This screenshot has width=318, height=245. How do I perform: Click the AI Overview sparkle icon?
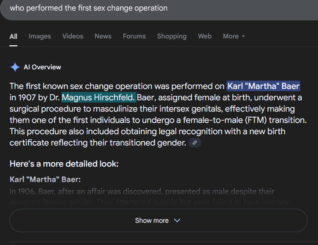pyautogui.click(x=15, y=67)
